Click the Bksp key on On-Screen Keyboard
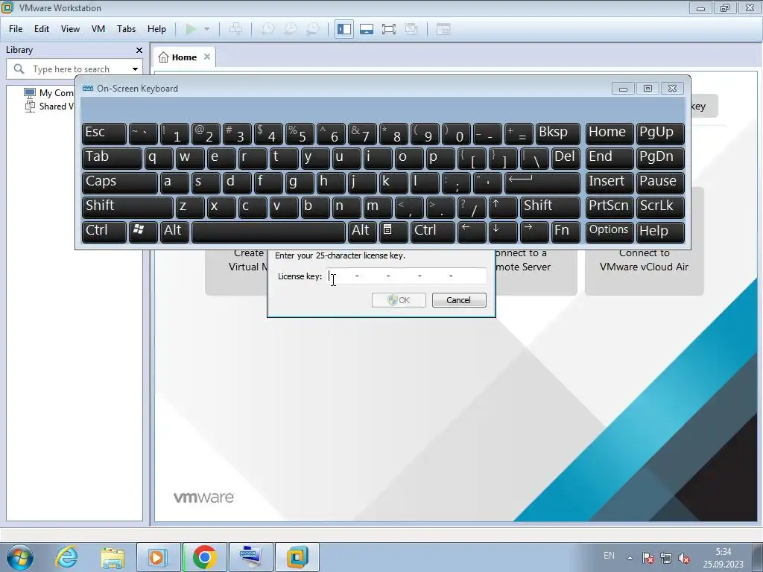 557,133
